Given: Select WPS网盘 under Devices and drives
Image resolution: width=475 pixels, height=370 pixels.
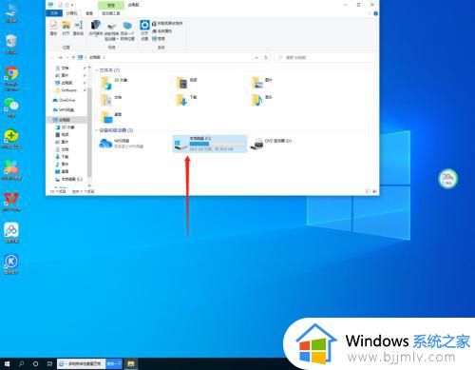Looking at the screenshot, I should [122, 144].
